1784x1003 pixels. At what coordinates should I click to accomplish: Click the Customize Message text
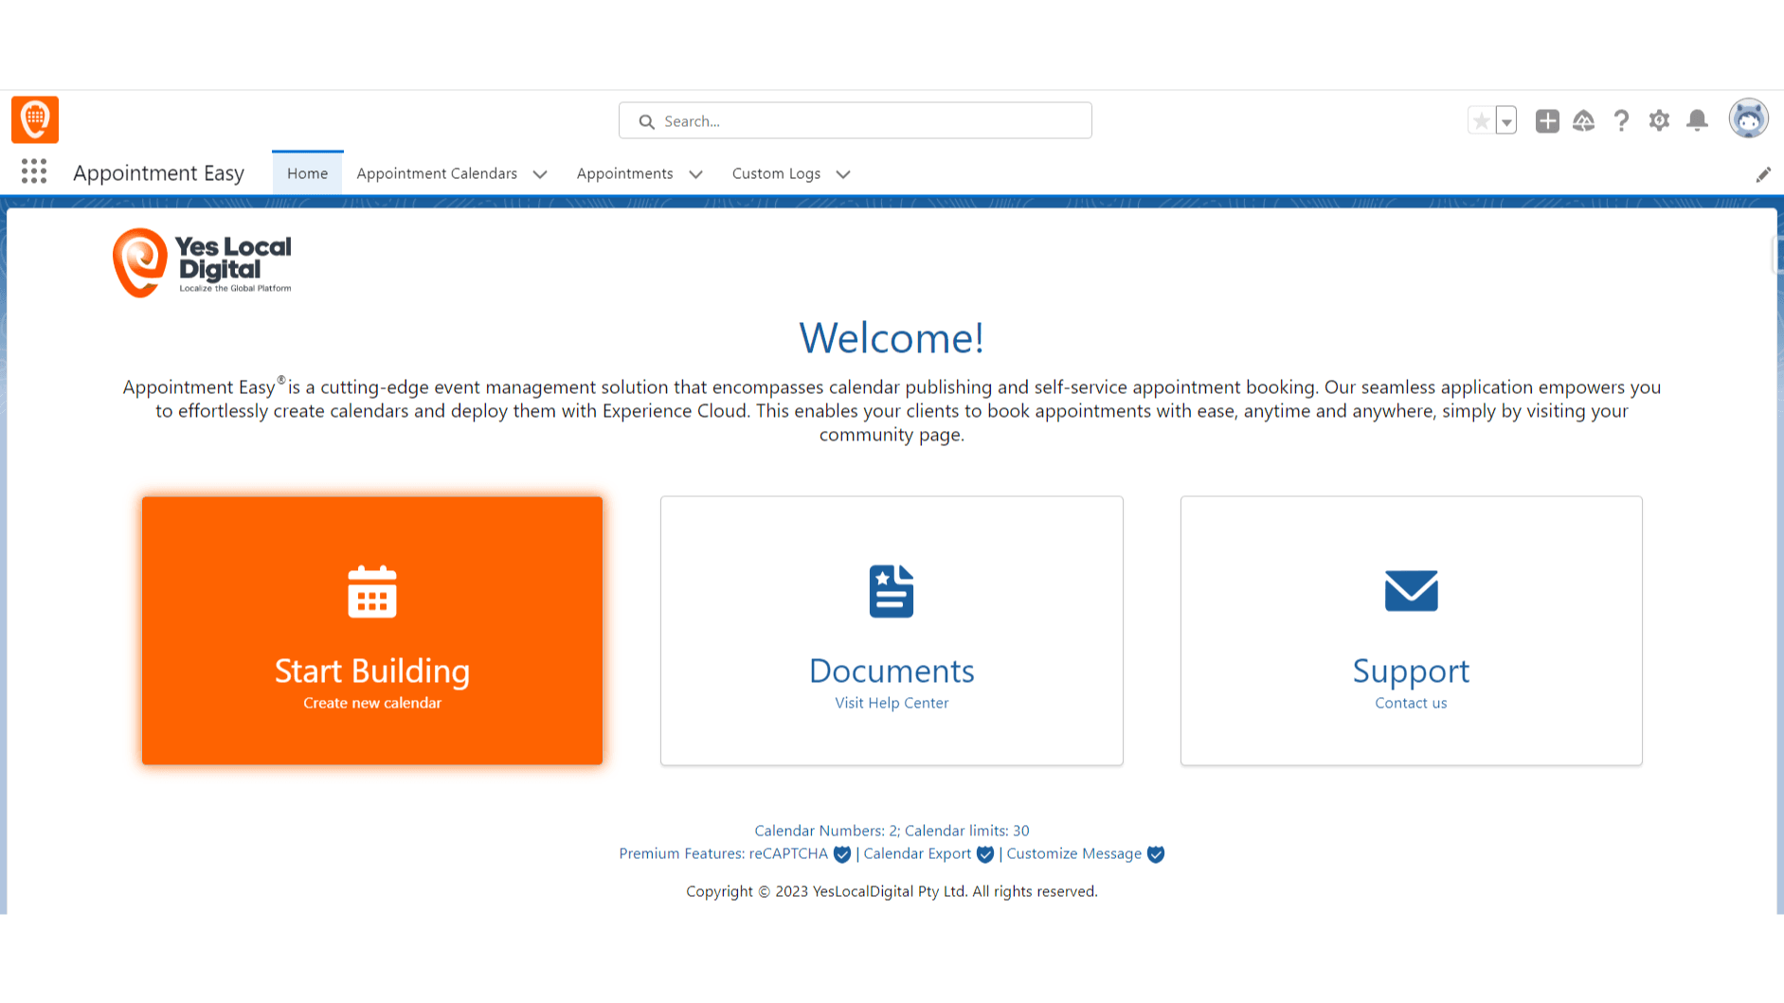(1073, 853)
